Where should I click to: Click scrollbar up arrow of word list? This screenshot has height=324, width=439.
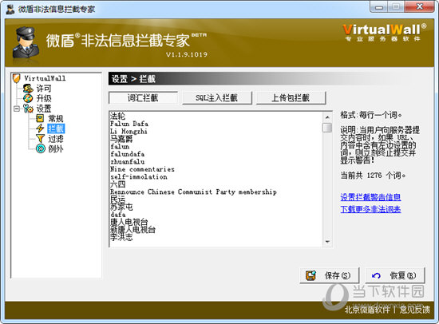(327, 117)
